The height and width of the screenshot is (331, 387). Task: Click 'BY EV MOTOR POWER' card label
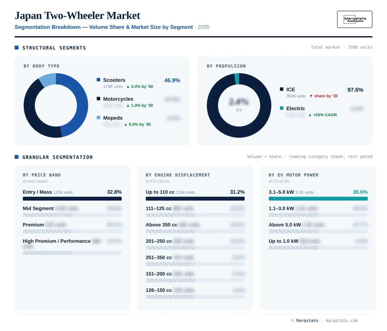coord(293,175)
